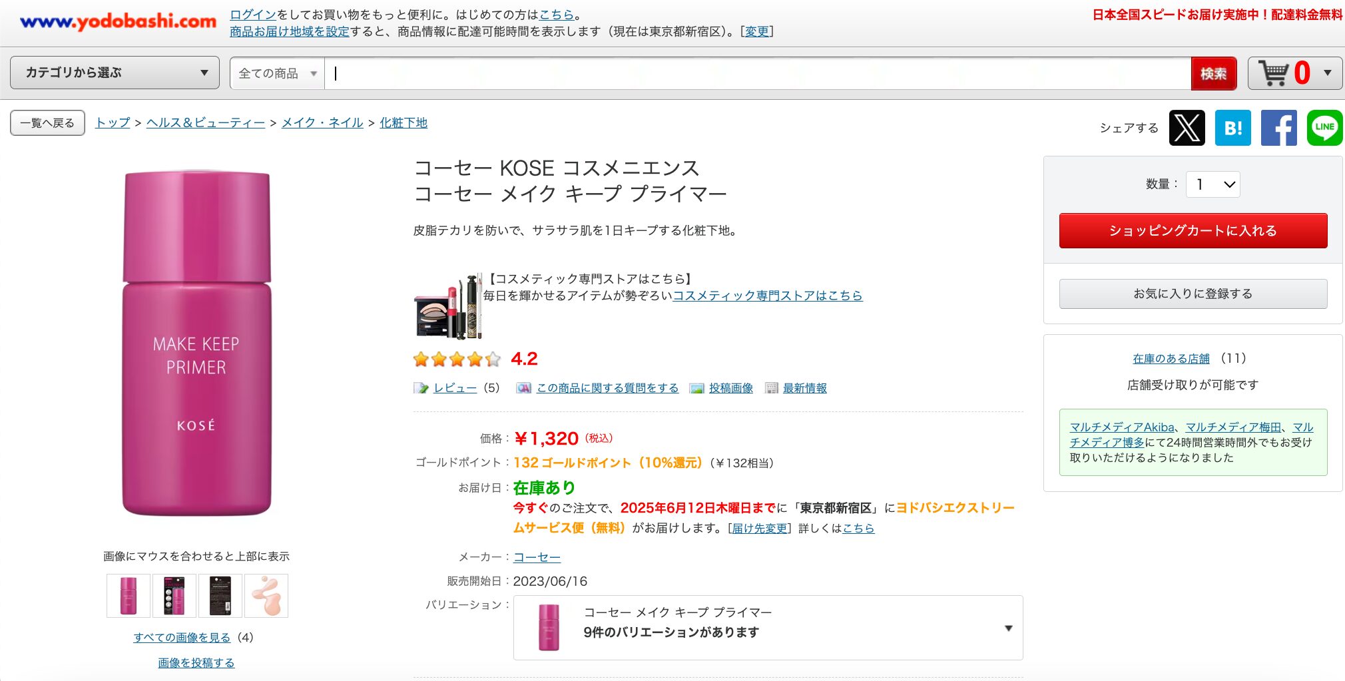The height and width of the screenshot is (681, 1345).
Task: Click the star rating graphic
Action: [x=457, y=359]
